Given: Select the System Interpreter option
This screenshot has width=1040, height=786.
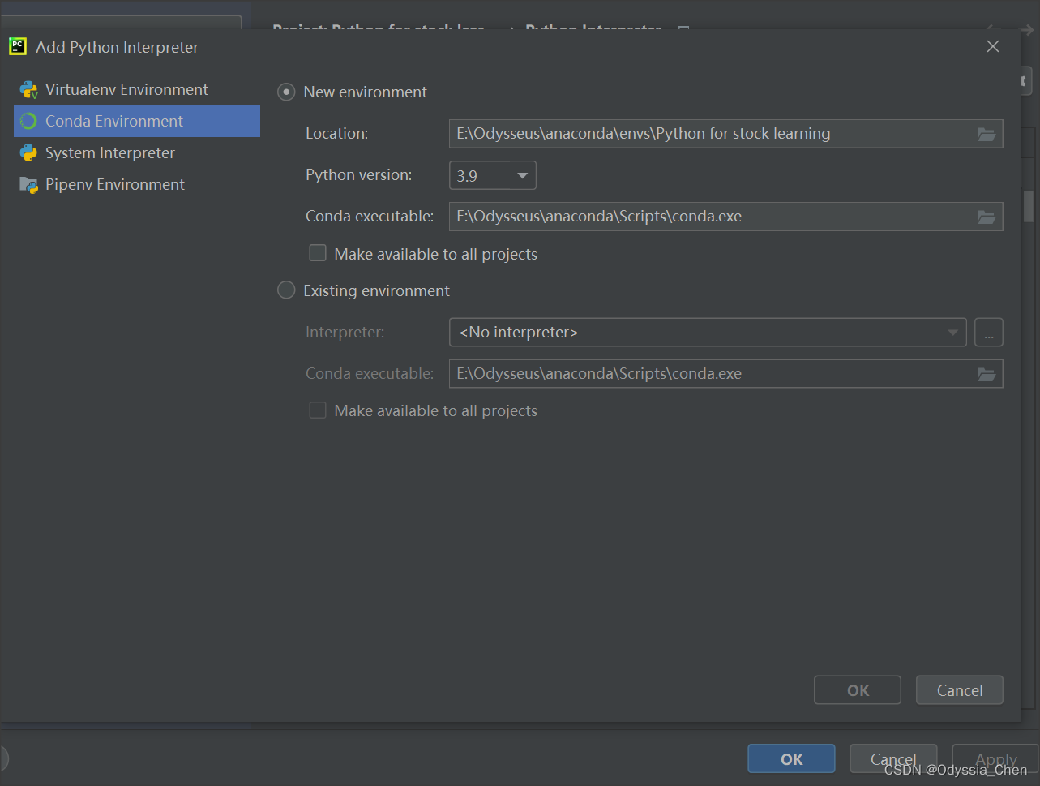Looking at the screenshot, I should [109, 152].
